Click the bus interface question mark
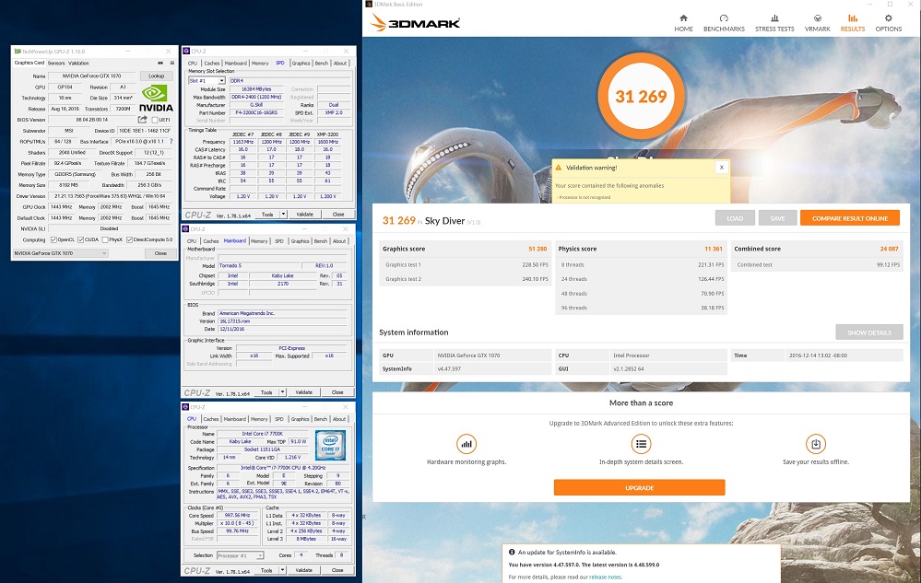This screenshot has width=921, height=583. [172, 141]
